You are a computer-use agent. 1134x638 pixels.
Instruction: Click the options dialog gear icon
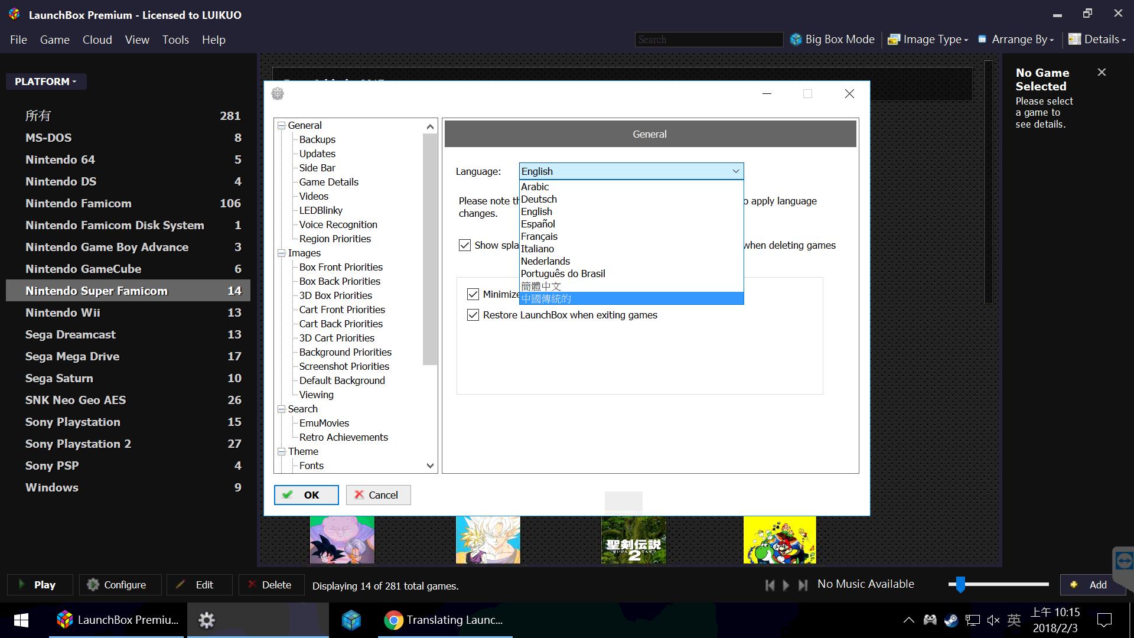(278, 93)
